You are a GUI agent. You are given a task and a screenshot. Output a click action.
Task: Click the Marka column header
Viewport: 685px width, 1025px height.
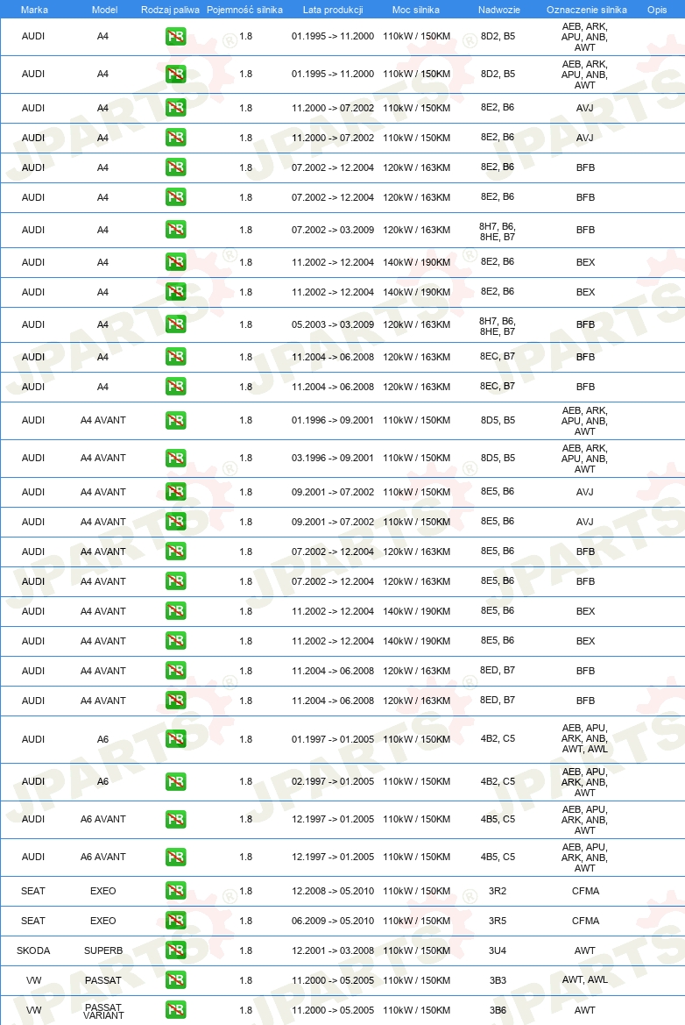[x=34, y=10]
